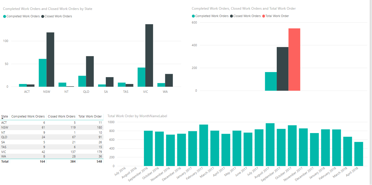Select Total Work Order legend label
Screen dimensions: 372x185
point(277,16)
